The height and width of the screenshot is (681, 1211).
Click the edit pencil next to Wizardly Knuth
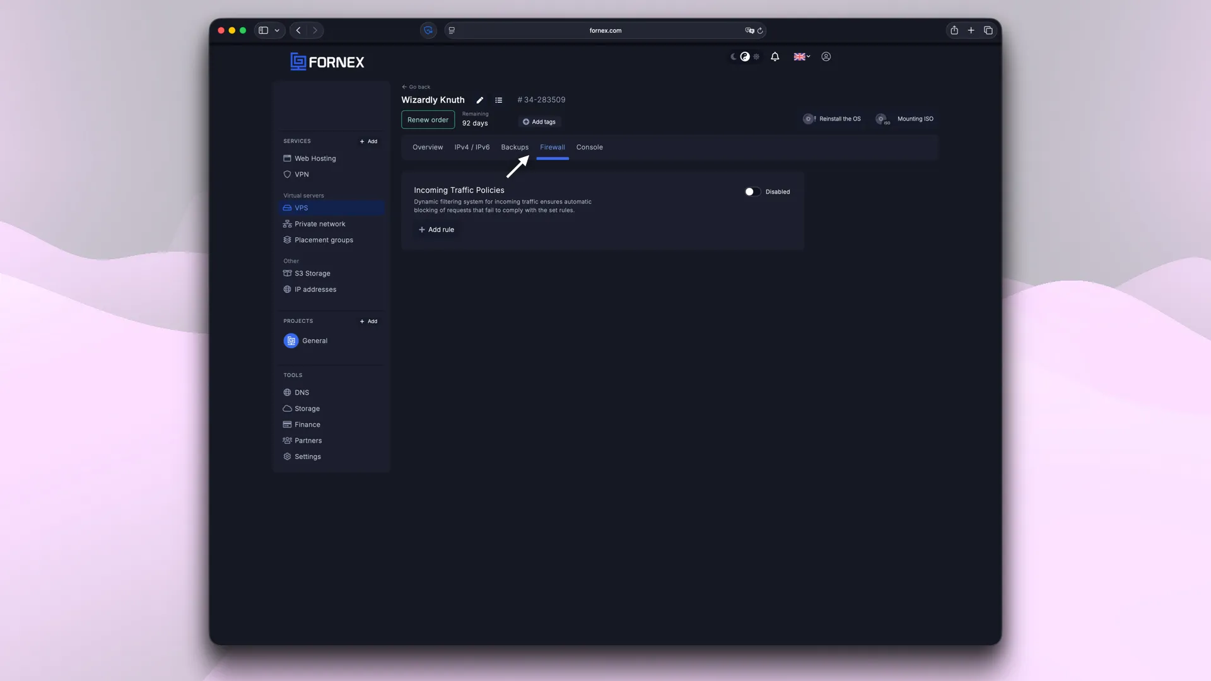479,100
